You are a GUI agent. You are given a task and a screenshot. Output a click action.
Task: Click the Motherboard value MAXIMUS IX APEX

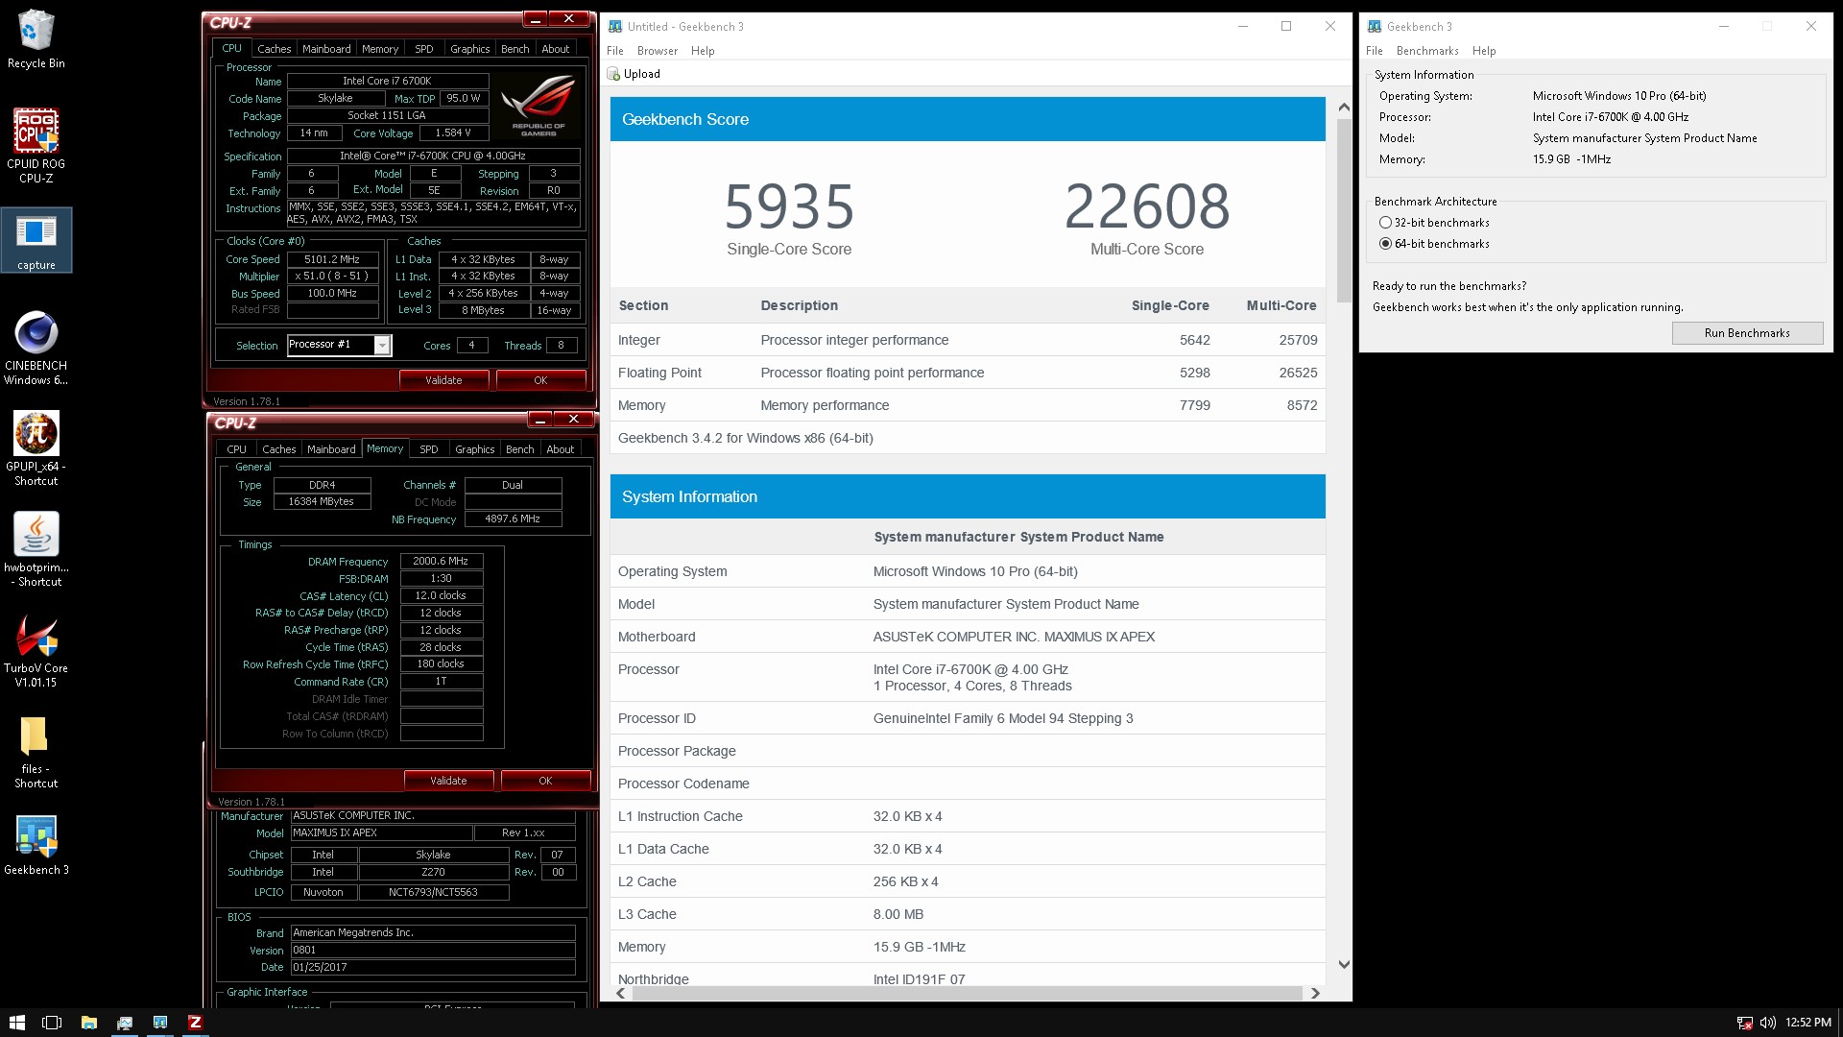click(x=1014, y=637)
